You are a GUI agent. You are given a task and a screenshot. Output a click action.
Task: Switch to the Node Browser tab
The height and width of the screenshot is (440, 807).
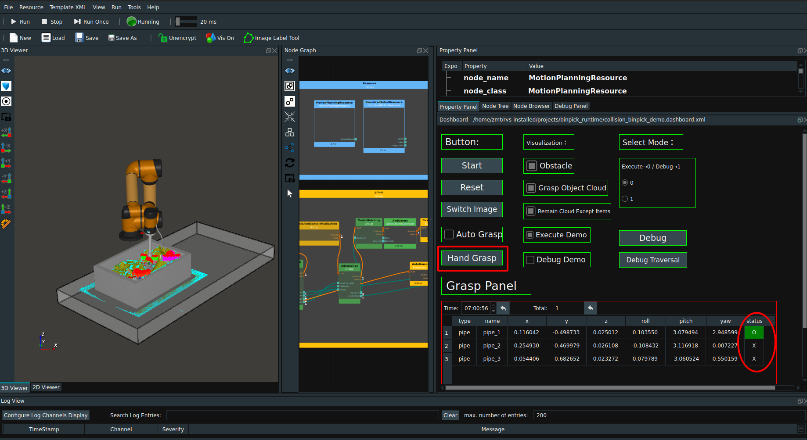(x=531, y=106)
